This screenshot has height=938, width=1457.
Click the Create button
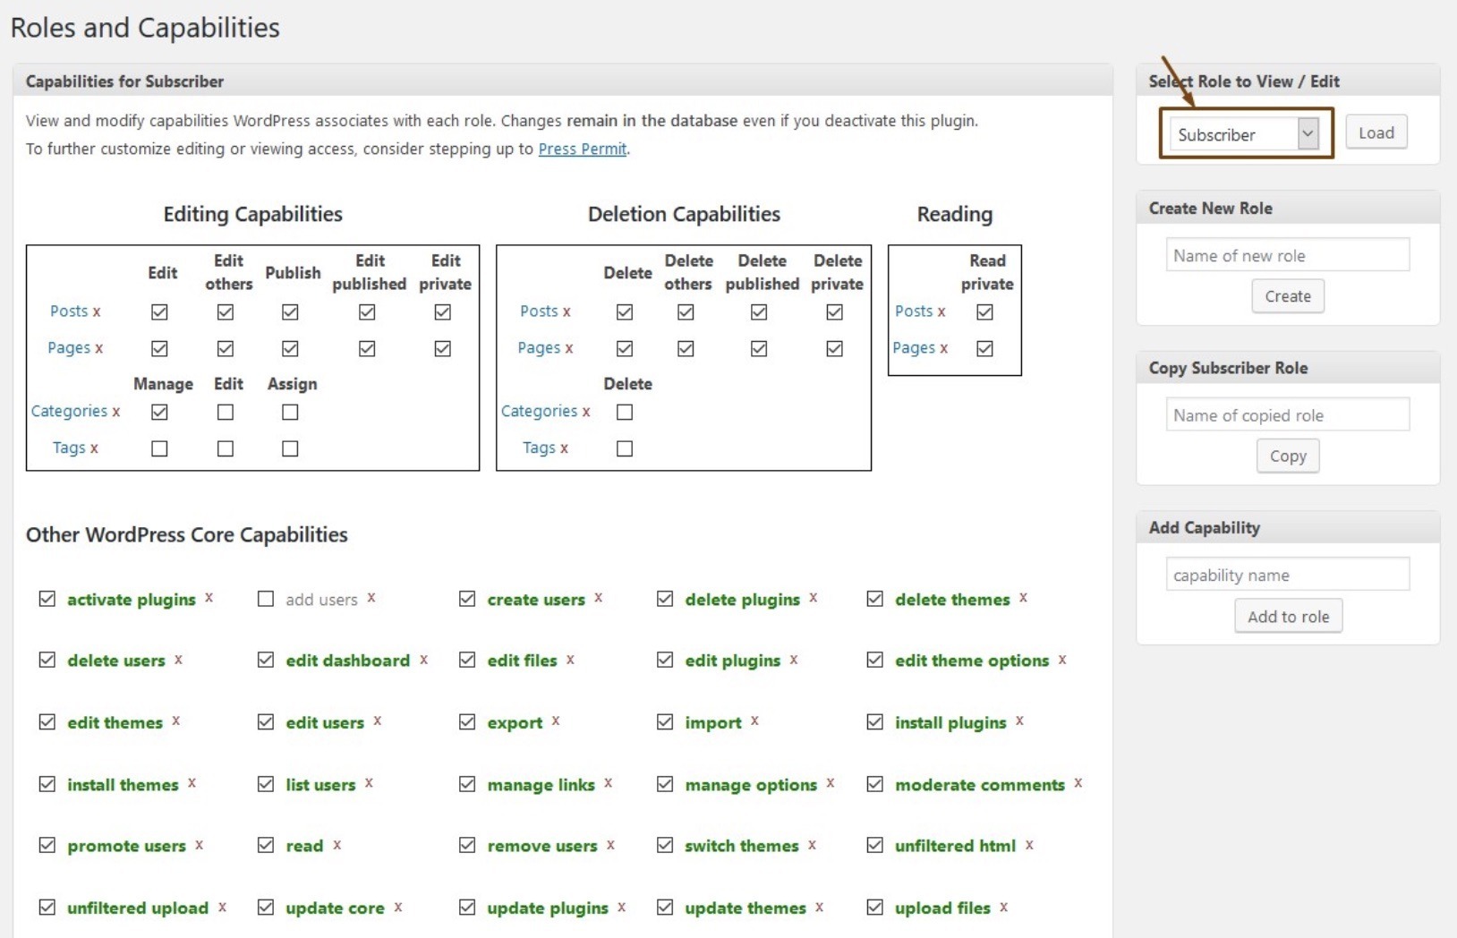(1288, 296)
